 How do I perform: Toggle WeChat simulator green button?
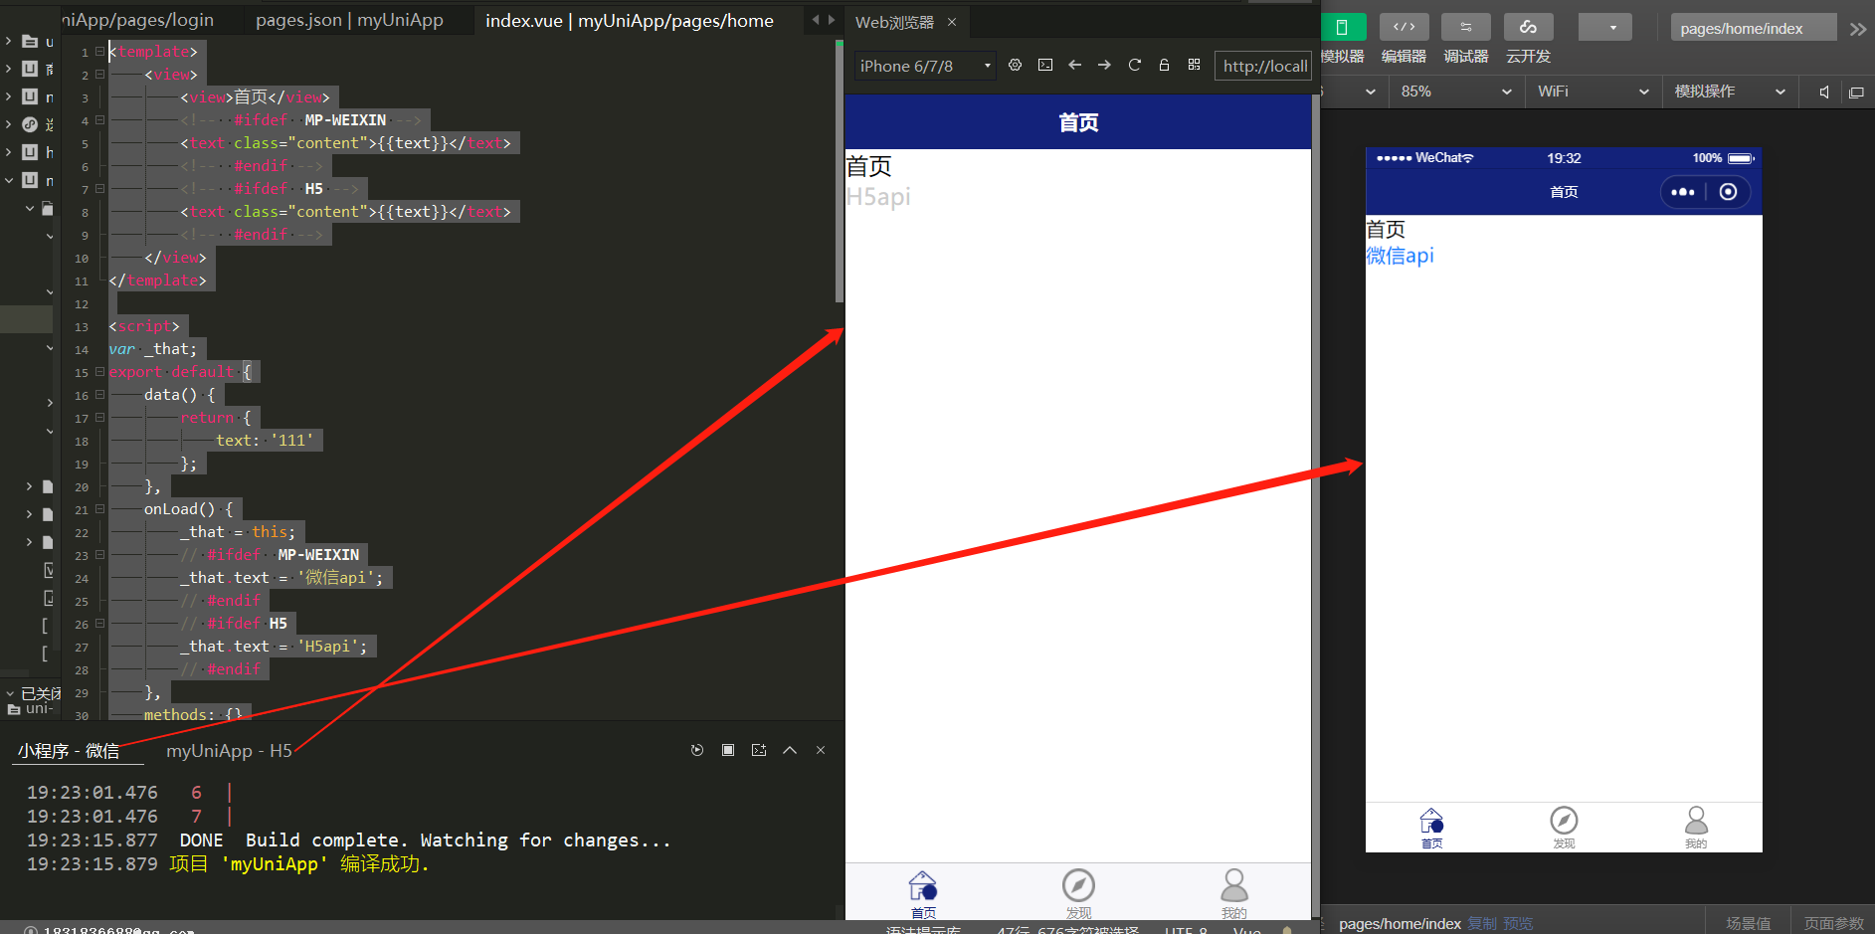1343,27
